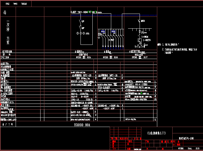Select the "LAY3-2.2 ~380V" button entry
Screen dimensions: 203x151
coord(80,112)
